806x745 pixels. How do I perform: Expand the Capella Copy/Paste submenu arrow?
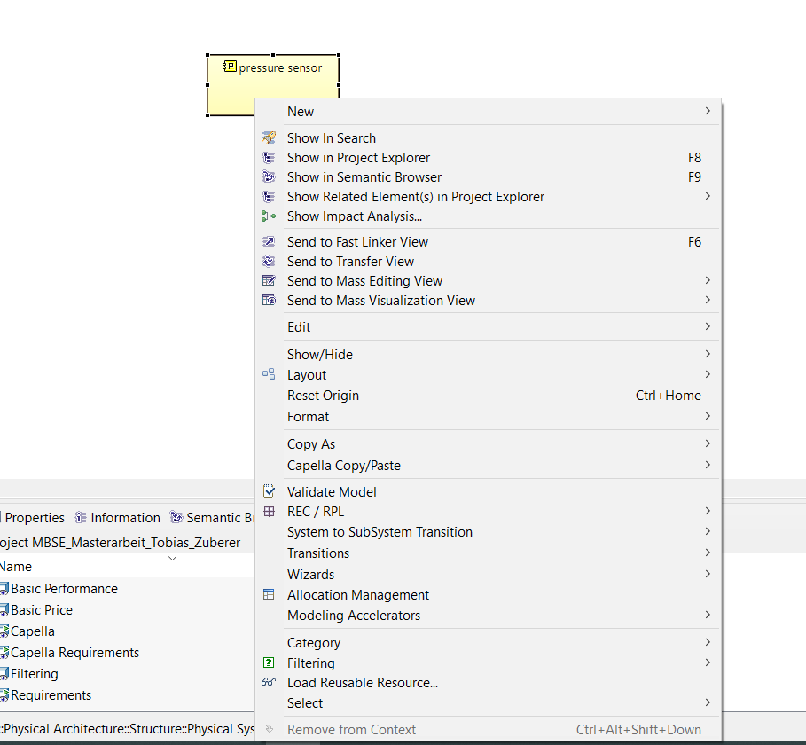click(x=708, y=465)
